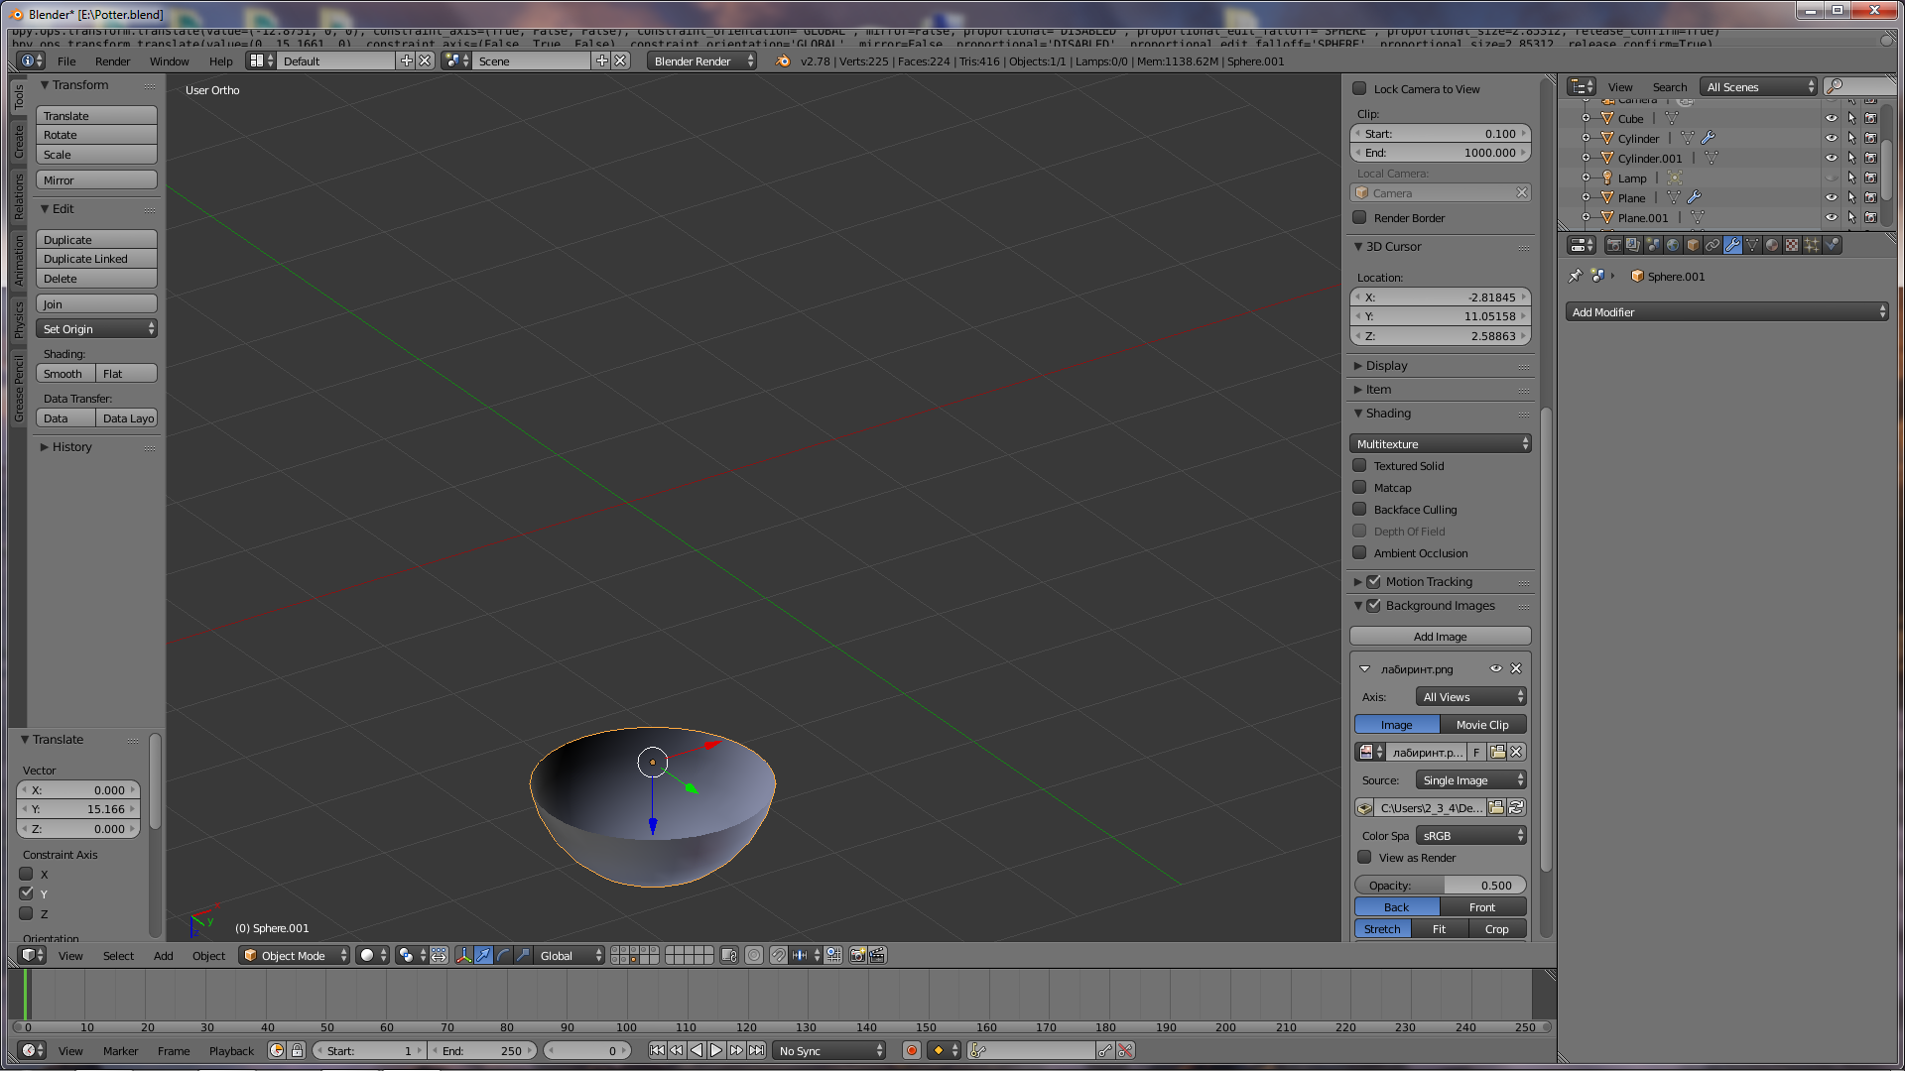Open the Render Layers properties tab
The image size is (1905, 1071).
click(1633, 245)
